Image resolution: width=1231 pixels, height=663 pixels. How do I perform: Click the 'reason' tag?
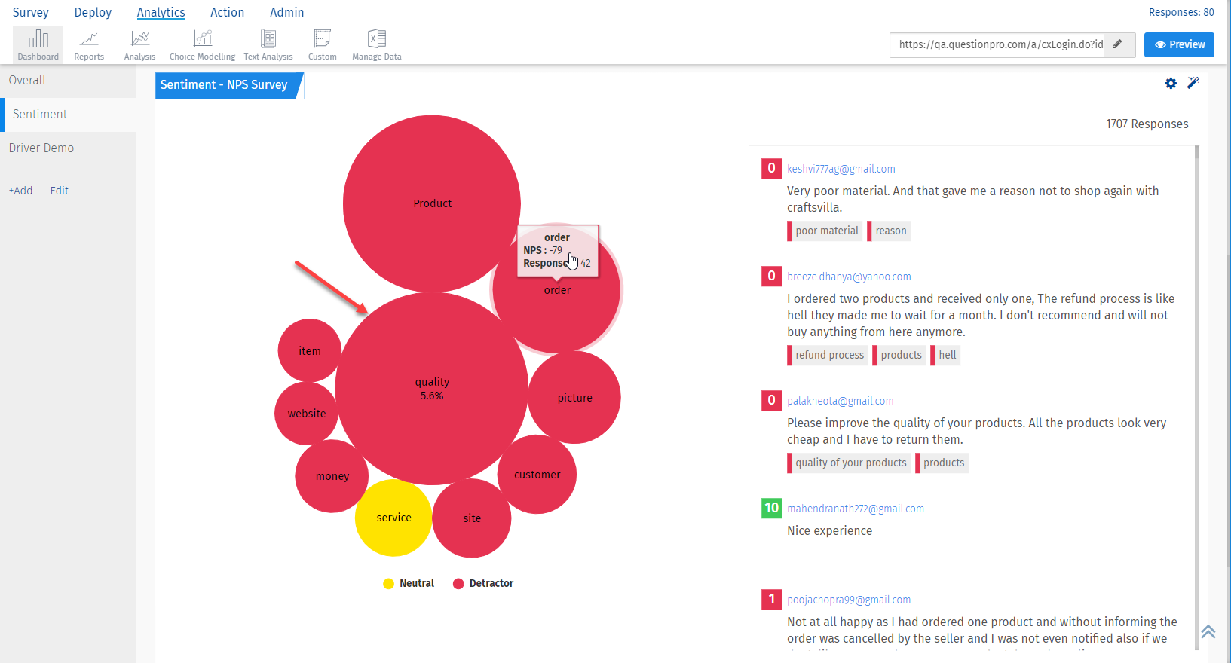pos(889,231)
